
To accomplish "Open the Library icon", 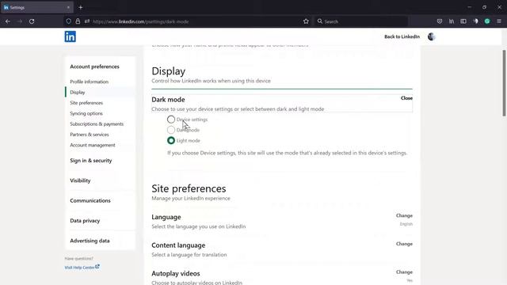I will 452,21.
